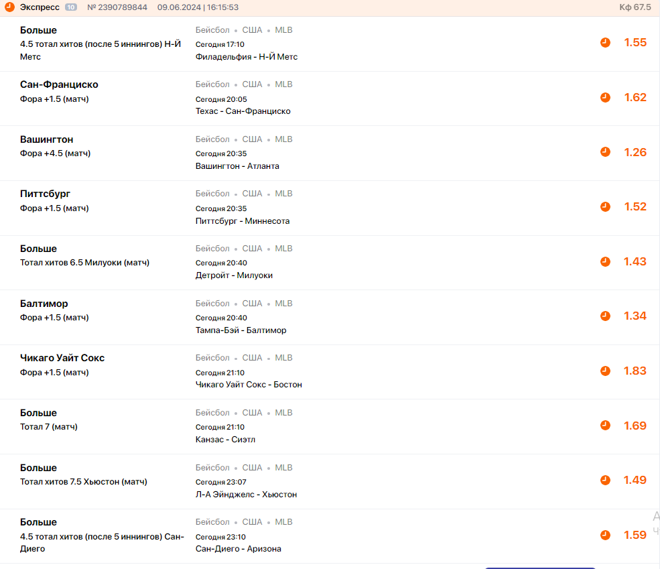Open the Техас - Сан-Франциско match
The height and width of the screenshot is (569, 660).
pos(243,111)
